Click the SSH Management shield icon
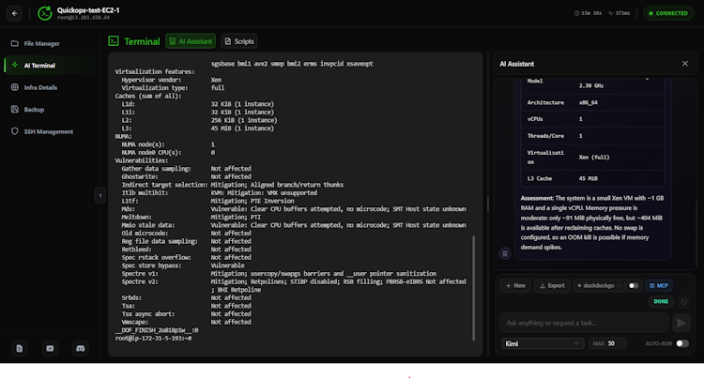This screenshot has height=378, width=704. (x=15, y=131)
